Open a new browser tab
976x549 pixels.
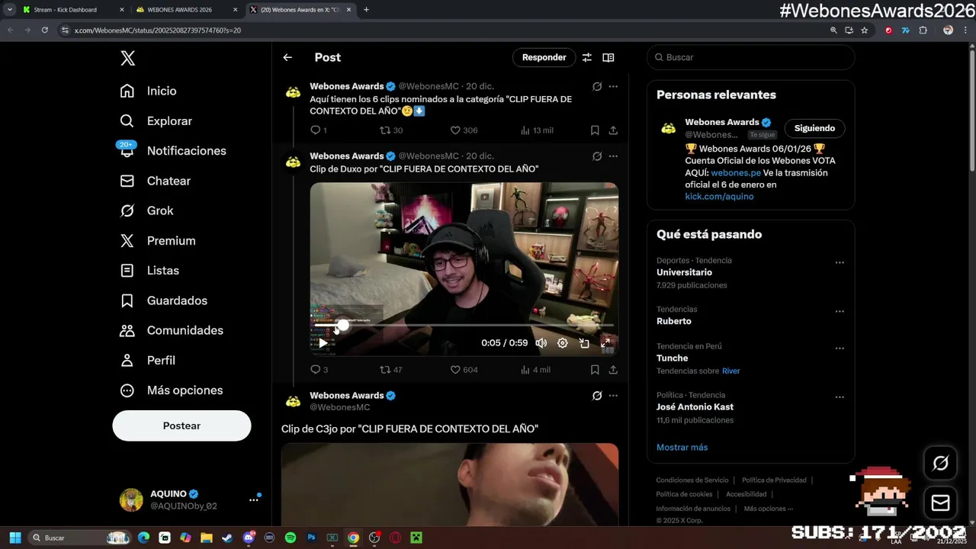366,10
